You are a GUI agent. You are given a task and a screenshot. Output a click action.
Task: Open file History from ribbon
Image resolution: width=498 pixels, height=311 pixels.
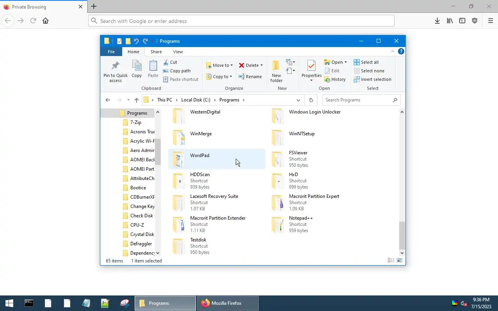tap(335, 79)
